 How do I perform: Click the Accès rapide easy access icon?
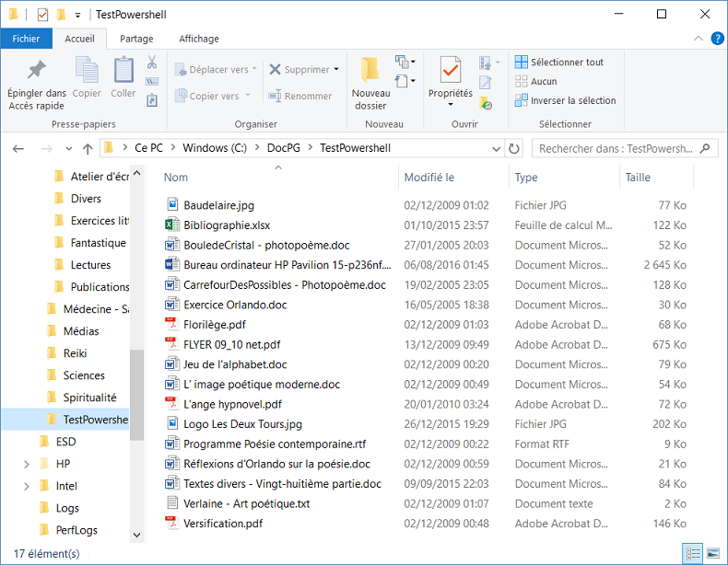click(x=402, y=81)
